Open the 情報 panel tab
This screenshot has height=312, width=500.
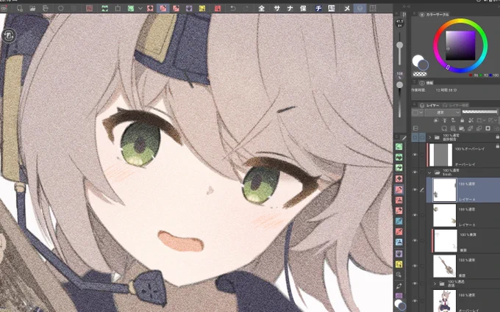pyautogui.click(x=426, y=83)
